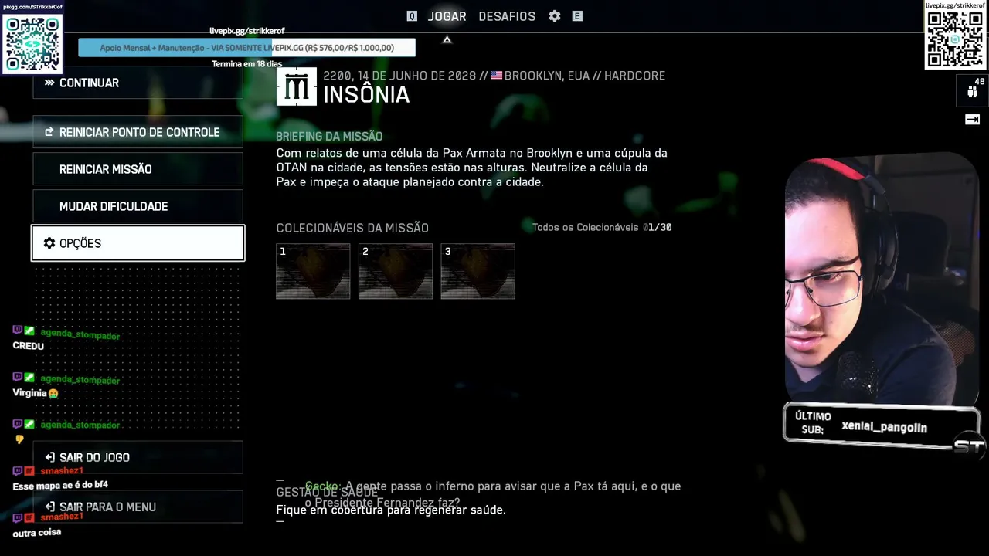Click the US flag icon near Brooklyn
Viewport: 989px width, 556px height.
coord(496,76)
